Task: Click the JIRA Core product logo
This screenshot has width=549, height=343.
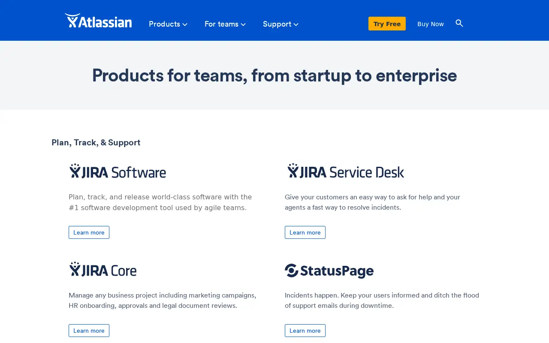Action: tap(103, 269)
